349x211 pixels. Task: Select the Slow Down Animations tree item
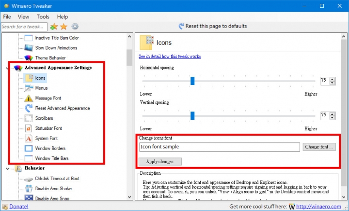click(x=56, y=48)
